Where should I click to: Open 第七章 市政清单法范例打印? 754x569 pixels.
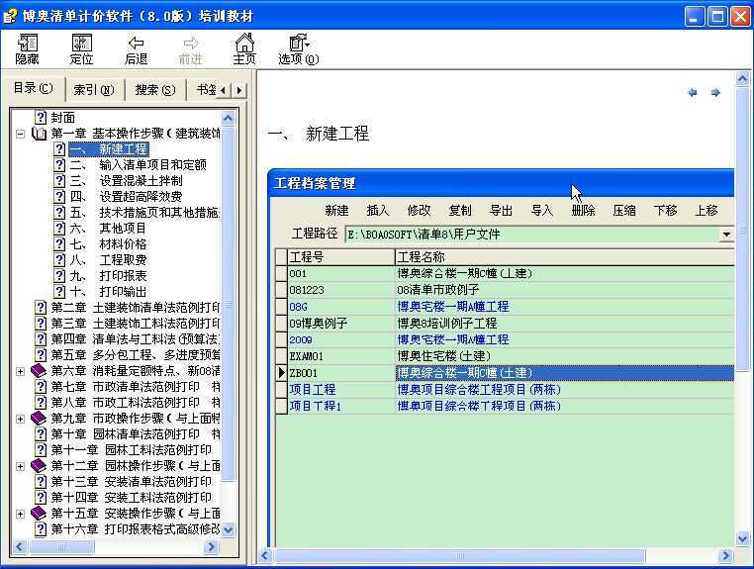135,387
